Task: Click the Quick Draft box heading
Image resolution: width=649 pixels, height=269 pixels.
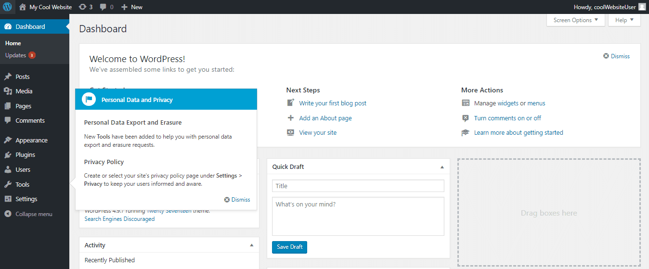Action: pos(288,167)
